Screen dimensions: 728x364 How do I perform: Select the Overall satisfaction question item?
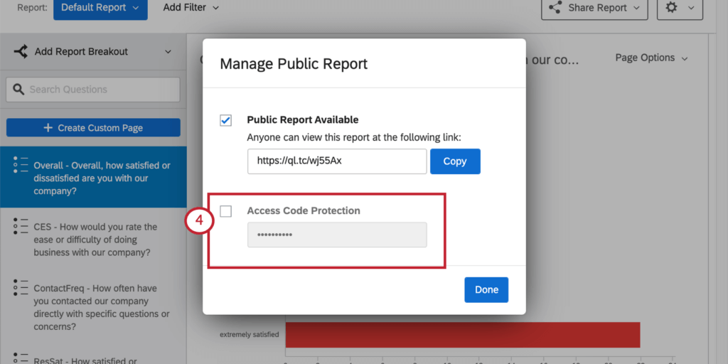102,178
